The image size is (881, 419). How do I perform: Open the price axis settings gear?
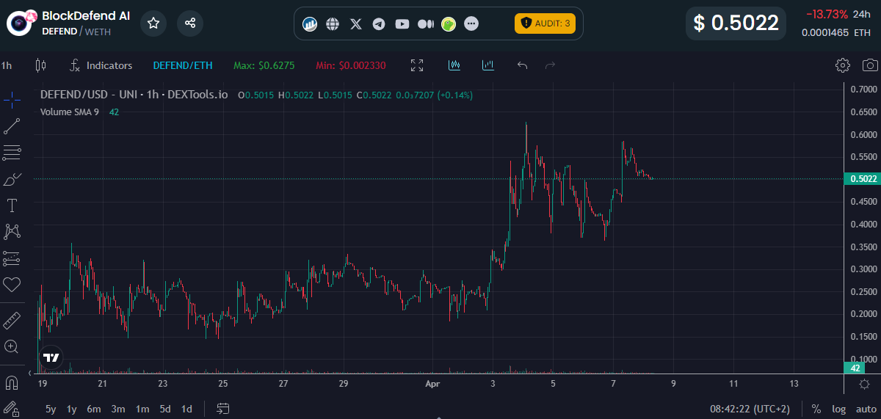(x=866, y=384)
